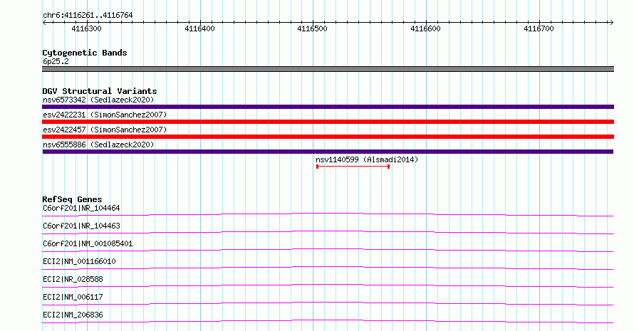Viewport: 634px width, 331px height.
Task: Select the Cytogenetic Bands track title
Action: tap(85, 53)
